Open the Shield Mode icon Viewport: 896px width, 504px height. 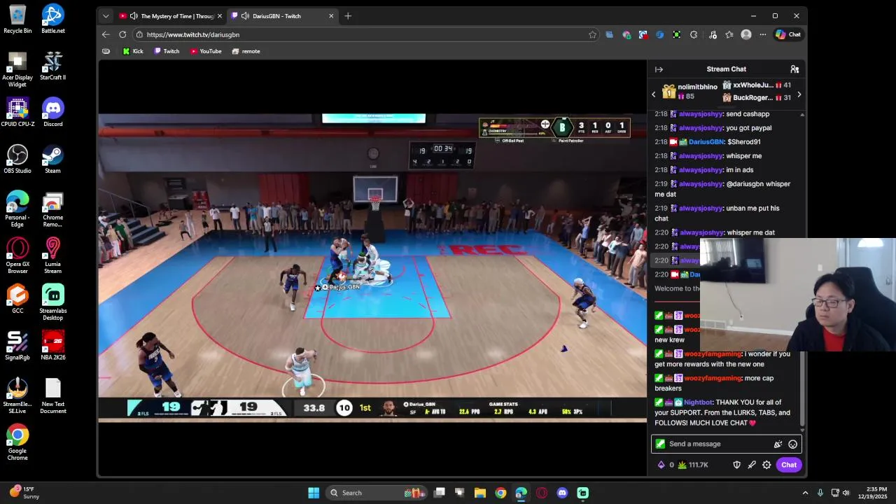pos(736,465)
